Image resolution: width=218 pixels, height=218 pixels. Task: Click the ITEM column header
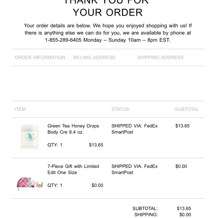(20, 109)
